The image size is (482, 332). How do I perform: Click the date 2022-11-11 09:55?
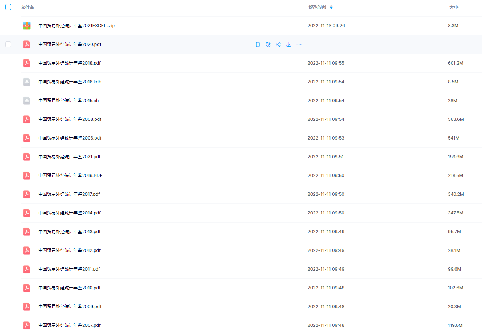(326, 63)
